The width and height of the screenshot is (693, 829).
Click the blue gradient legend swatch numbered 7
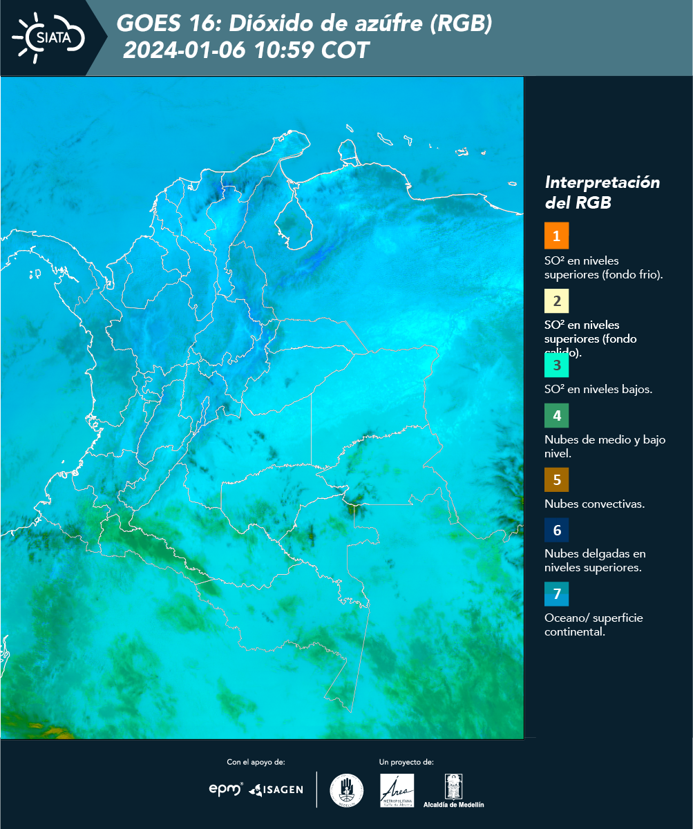coord(556,593)
